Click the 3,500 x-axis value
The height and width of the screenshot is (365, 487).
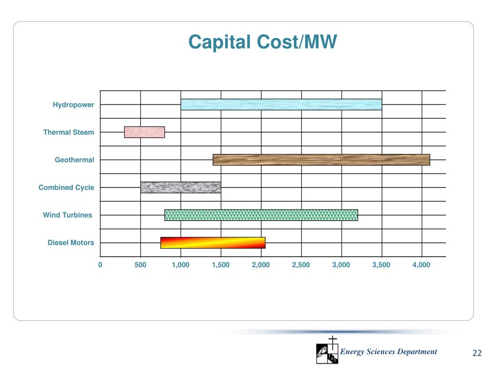click(381, 265)
